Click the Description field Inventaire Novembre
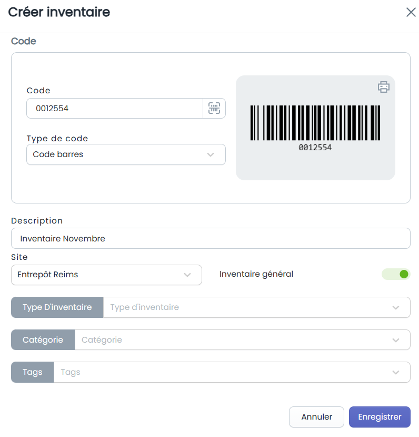419x437 pixels. pos(211,238)
